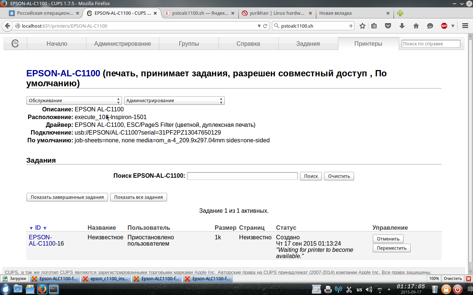Open the Администрирование navigation tab
This screenshot has height=295, width=473.
(x=123, y=44)
